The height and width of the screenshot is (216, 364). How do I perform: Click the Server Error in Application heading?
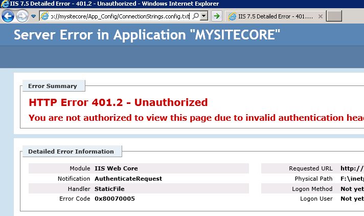tap(147, 35)
